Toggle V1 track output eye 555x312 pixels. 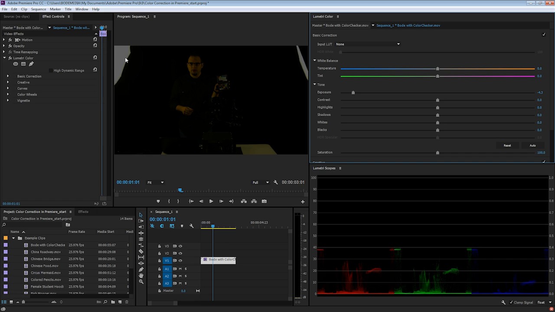click(x=180, y=260)
